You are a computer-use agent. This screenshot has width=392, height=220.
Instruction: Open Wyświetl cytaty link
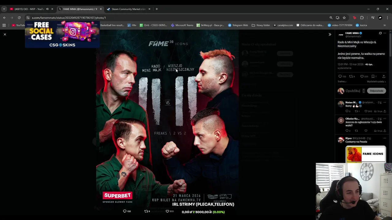(376, 82)
